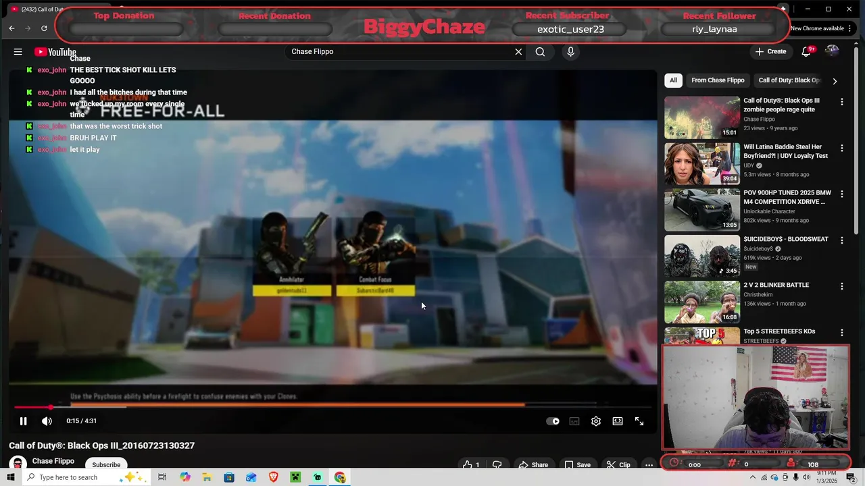This screenshot has width=865, height=486.
Task: Click the taskbar clock showing 9:11 PM
Action: [827, 477]
